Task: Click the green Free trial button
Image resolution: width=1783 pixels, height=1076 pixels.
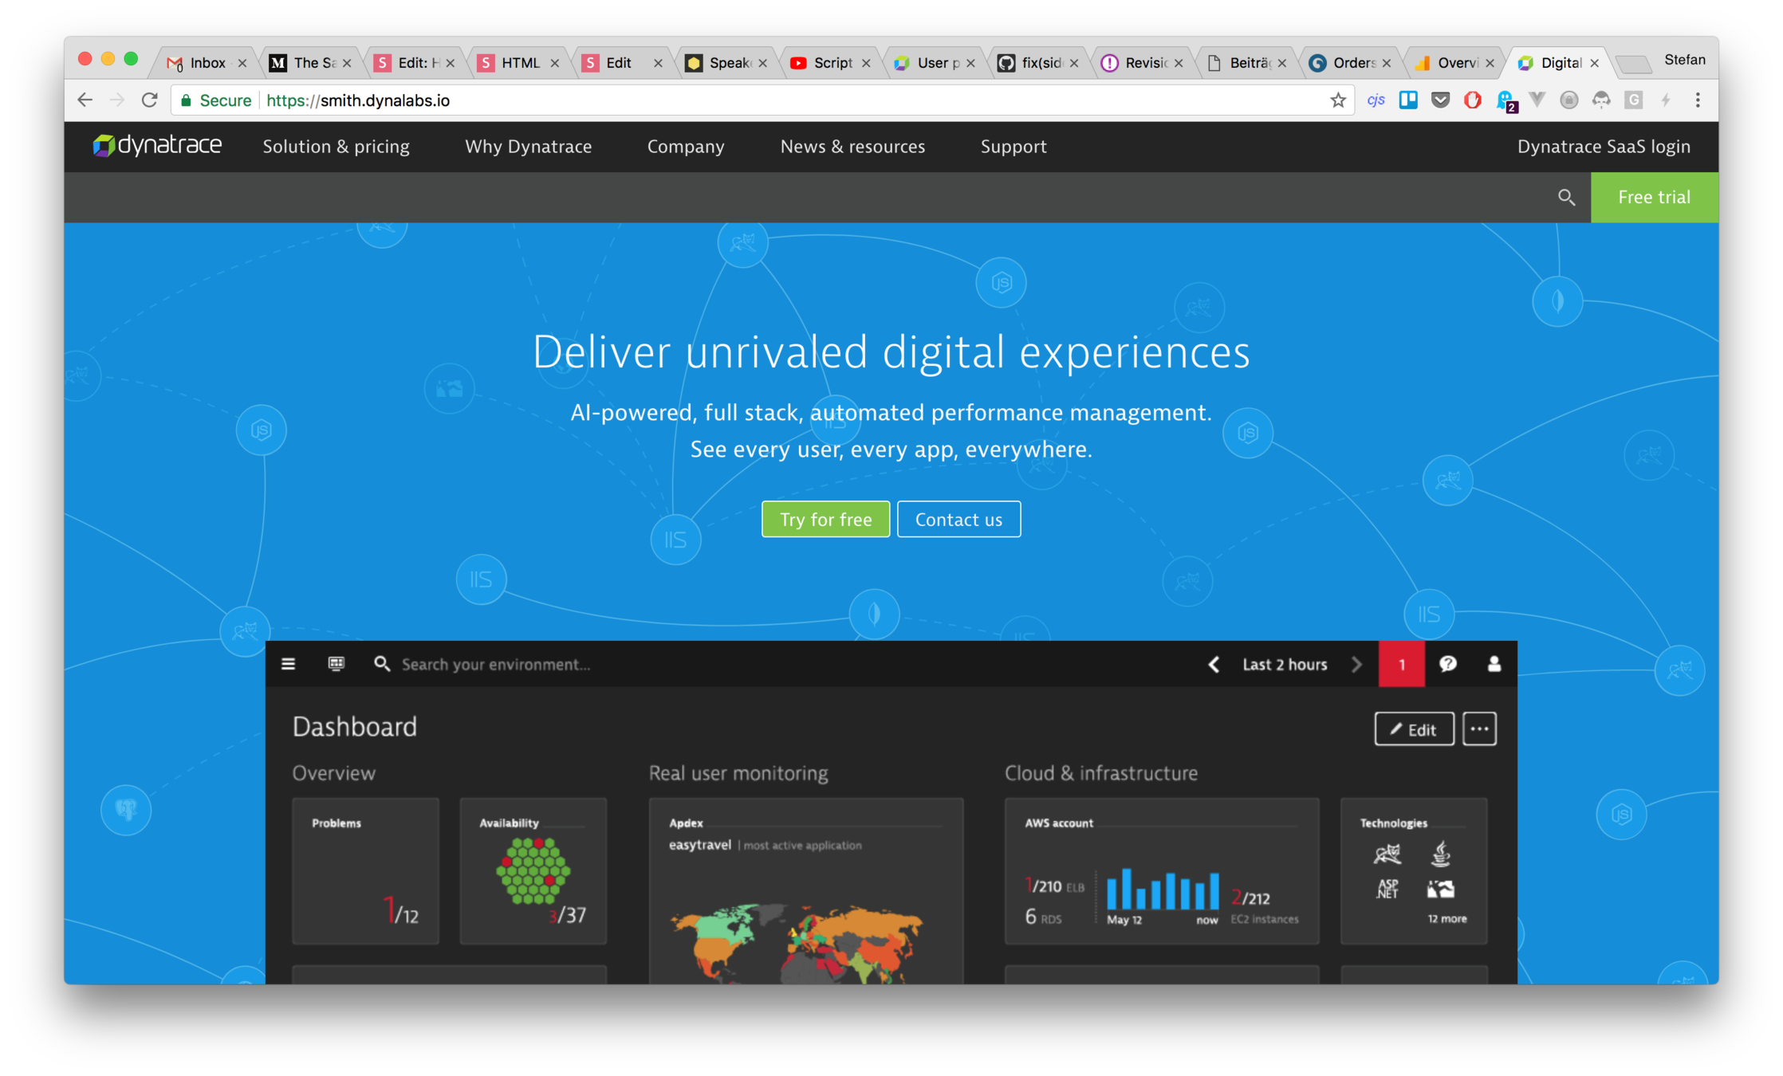Action: [x=1654, y=198]
